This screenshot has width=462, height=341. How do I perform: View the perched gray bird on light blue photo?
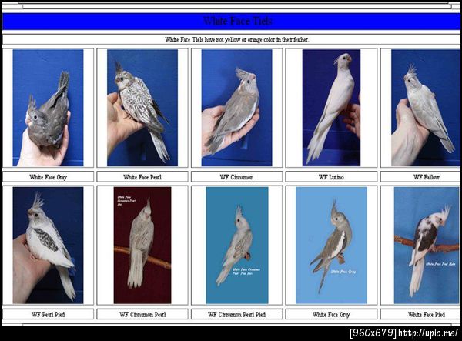(331, 245)
